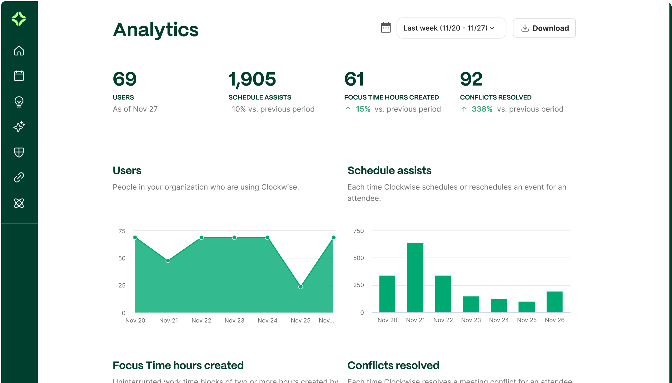Click the 1,905 Schedule Assists stat
The height and width of the screenshot is (383, 672).
click(252, 79)
